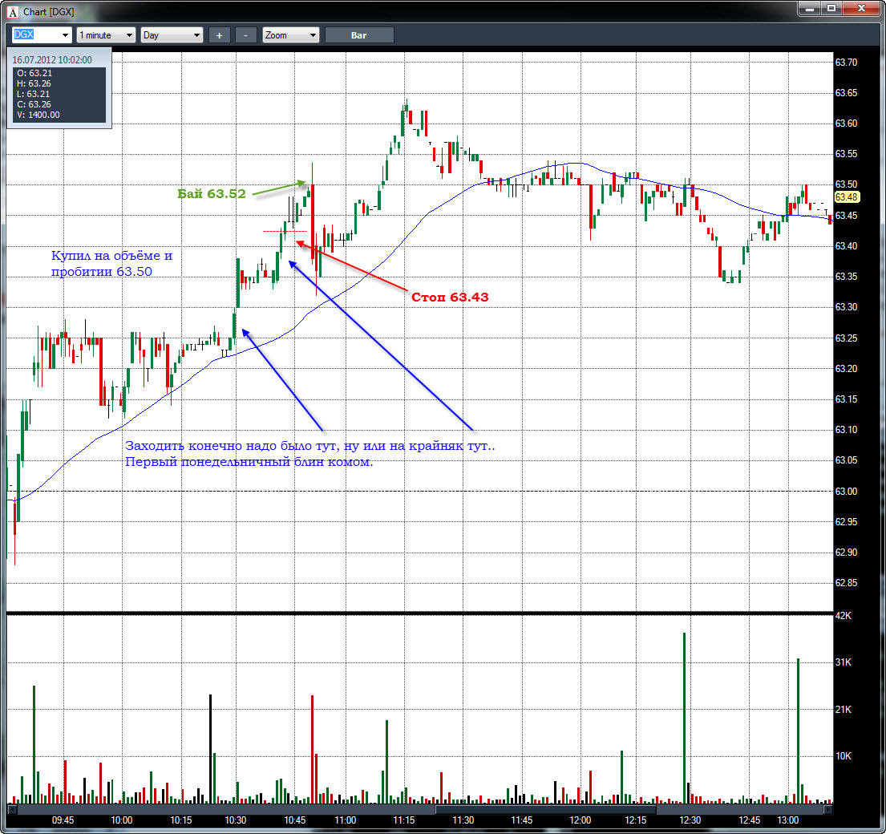Click the 'V: 1400.00' volume value
886x834 pixels.
[x=38, y=115]
